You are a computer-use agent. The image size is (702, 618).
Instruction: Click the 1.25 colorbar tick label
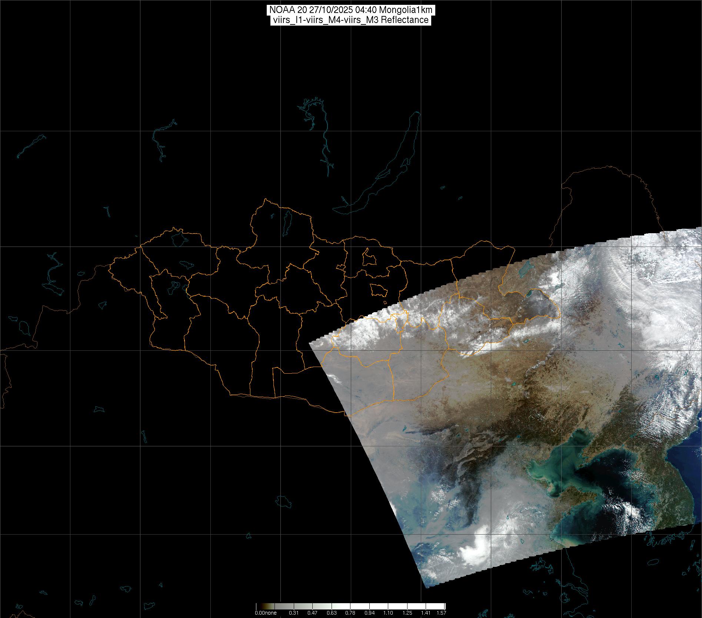pyautogui.click(x=407, y=613)
